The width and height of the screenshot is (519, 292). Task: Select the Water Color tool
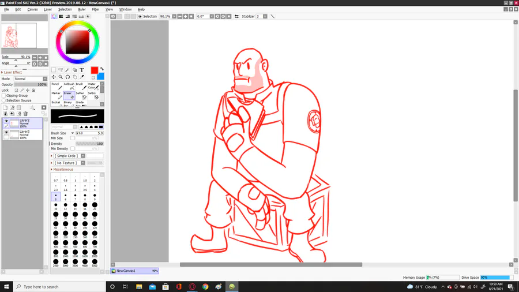pyautogui.click(x=93, y=86)
